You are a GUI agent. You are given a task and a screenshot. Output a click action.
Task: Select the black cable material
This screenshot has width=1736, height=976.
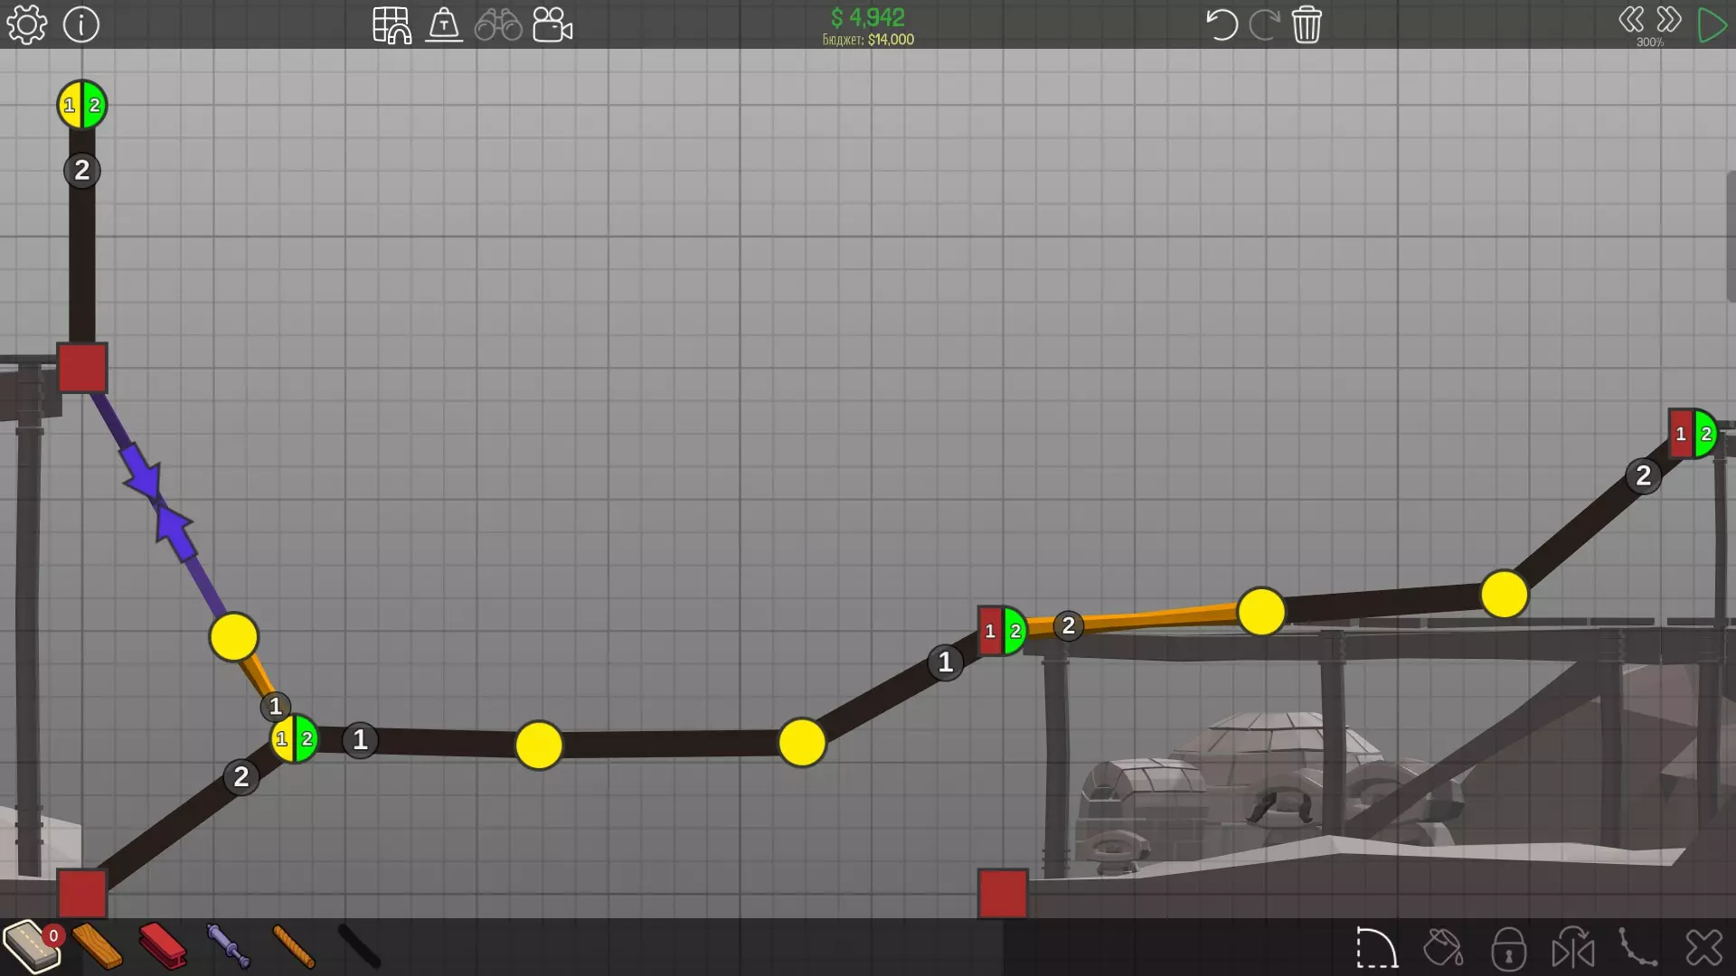pyautogui.click(x=359, y=946)
